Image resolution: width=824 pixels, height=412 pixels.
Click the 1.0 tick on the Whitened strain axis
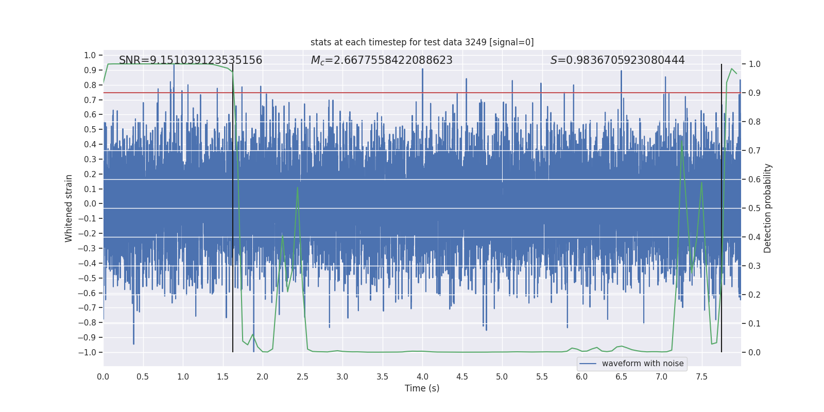tap(90, 55)
